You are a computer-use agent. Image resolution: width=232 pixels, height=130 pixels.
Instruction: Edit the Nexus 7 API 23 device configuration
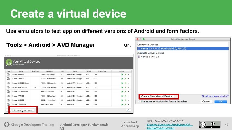pos(125,96)
